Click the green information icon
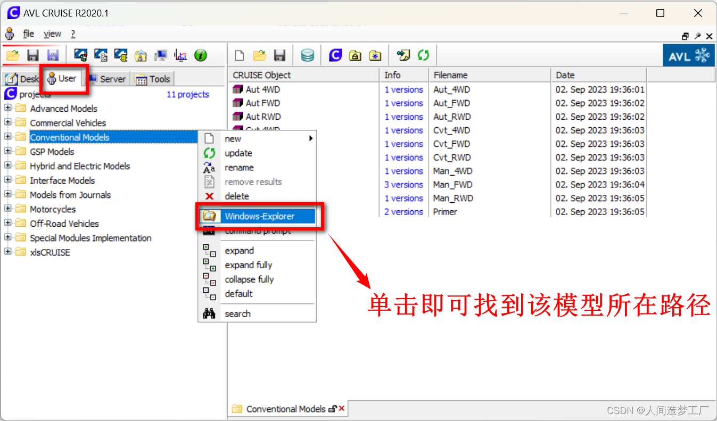The width and height of the screenshot is (717, 421). tap(200, 55)
